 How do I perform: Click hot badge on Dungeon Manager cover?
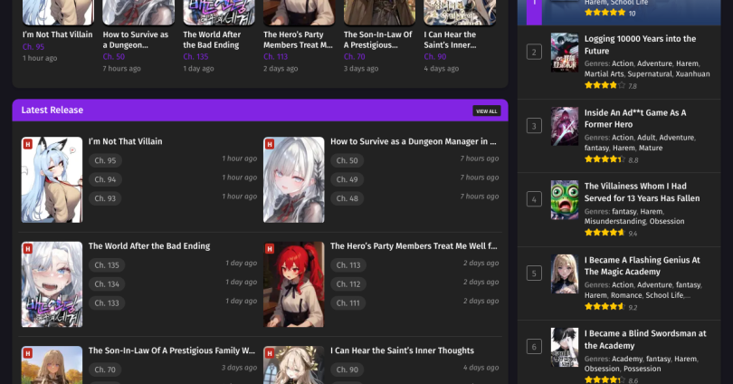(x=270, y=144)
